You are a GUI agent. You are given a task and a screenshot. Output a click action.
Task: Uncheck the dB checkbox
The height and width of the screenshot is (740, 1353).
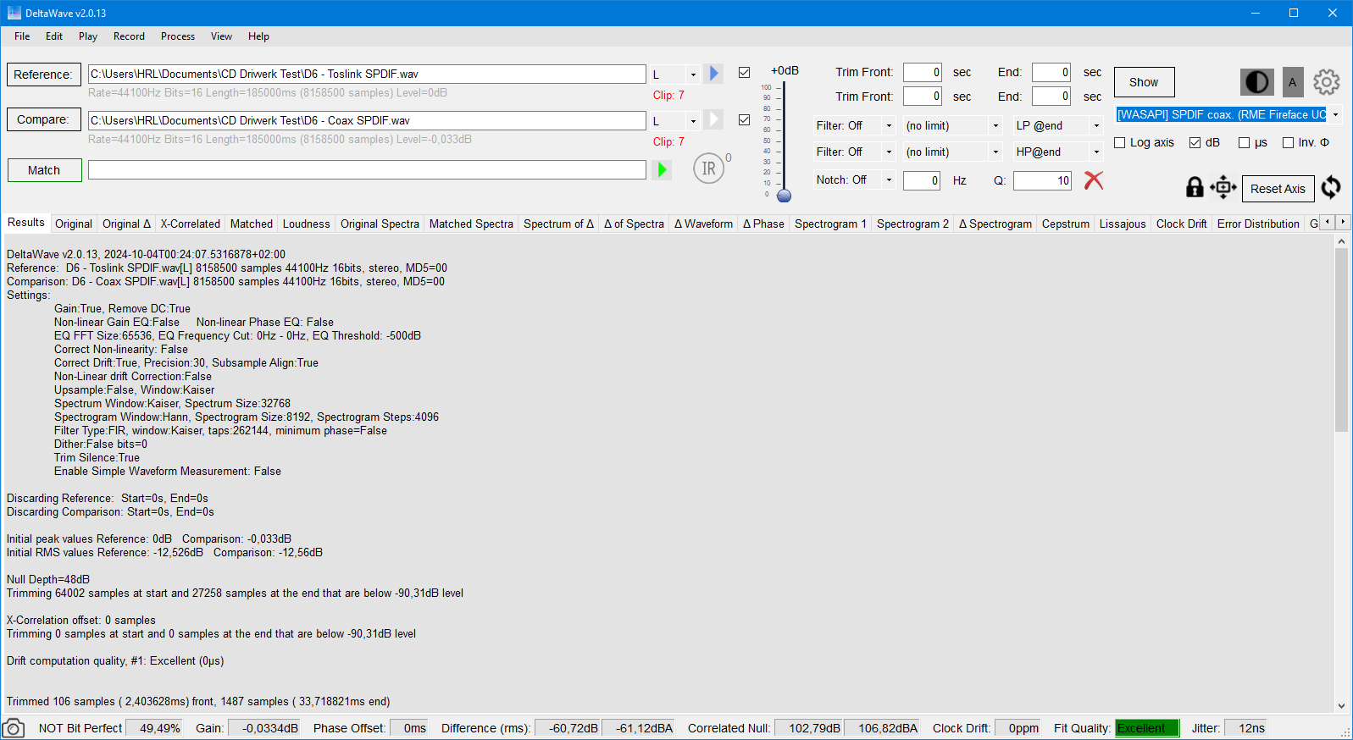pos(1195,143)
